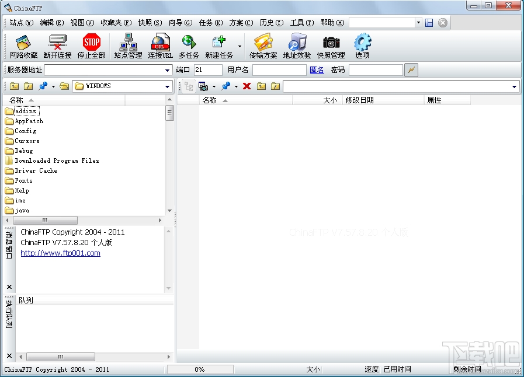The width and height of the screenshot is (524, 377).
Task: Click the 匿名 anonymous link
Action: tap(317, 70)
